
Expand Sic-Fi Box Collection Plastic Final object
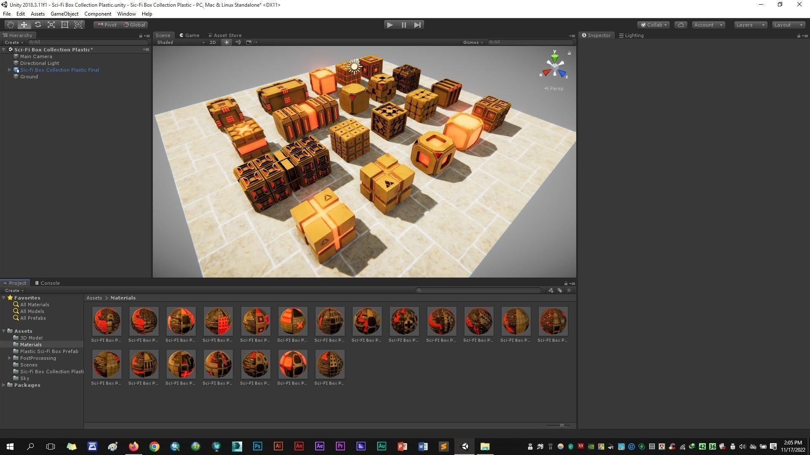pos(9,70)
